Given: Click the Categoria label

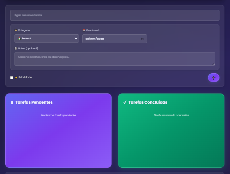Looking at the screenshot, I should pos(24,30).
